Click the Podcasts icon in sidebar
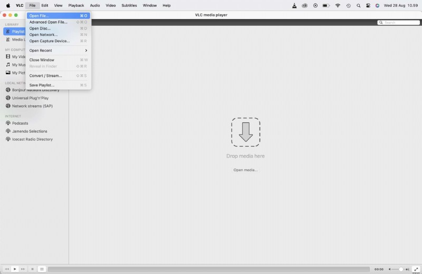Viewport: 422px width, 274px height. [8, 123]
